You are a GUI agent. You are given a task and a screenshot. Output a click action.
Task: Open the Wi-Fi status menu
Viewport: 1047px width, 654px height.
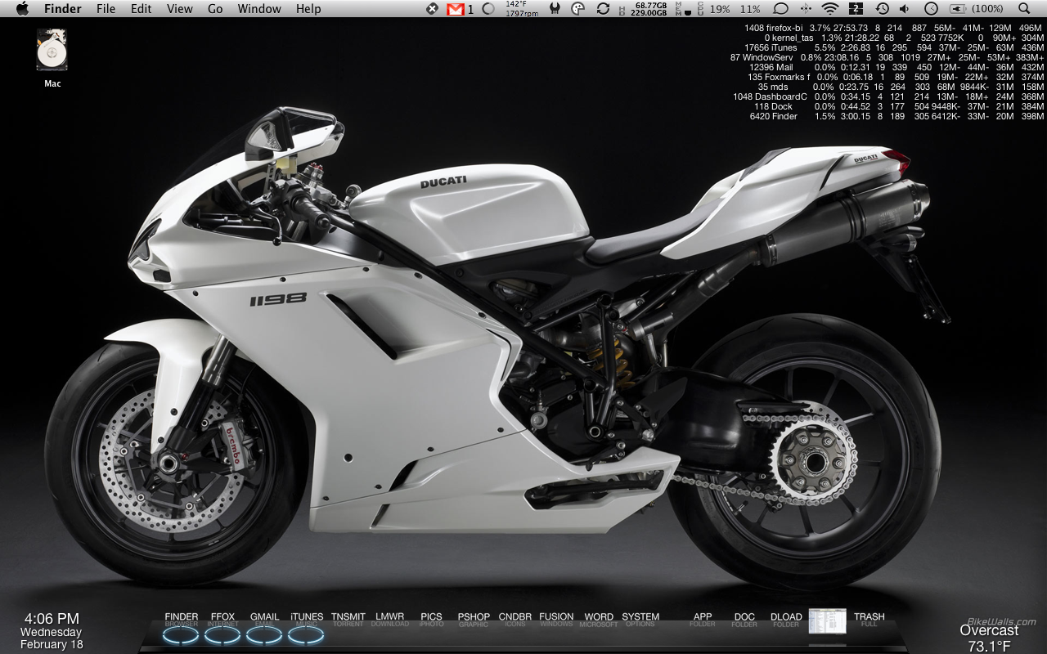pyautogui.click(x=830, y=9)
